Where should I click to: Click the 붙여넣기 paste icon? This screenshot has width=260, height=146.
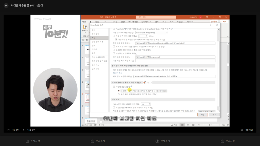(x=85, y=27)
